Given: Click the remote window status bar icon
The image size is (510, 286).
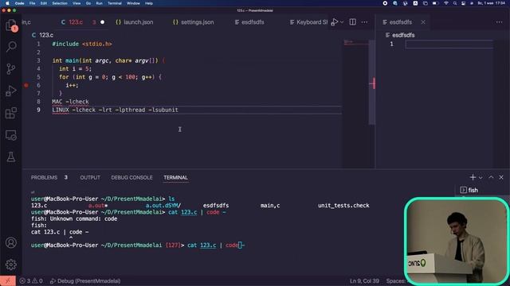Looking at the screenshot, I should (8, 280).
